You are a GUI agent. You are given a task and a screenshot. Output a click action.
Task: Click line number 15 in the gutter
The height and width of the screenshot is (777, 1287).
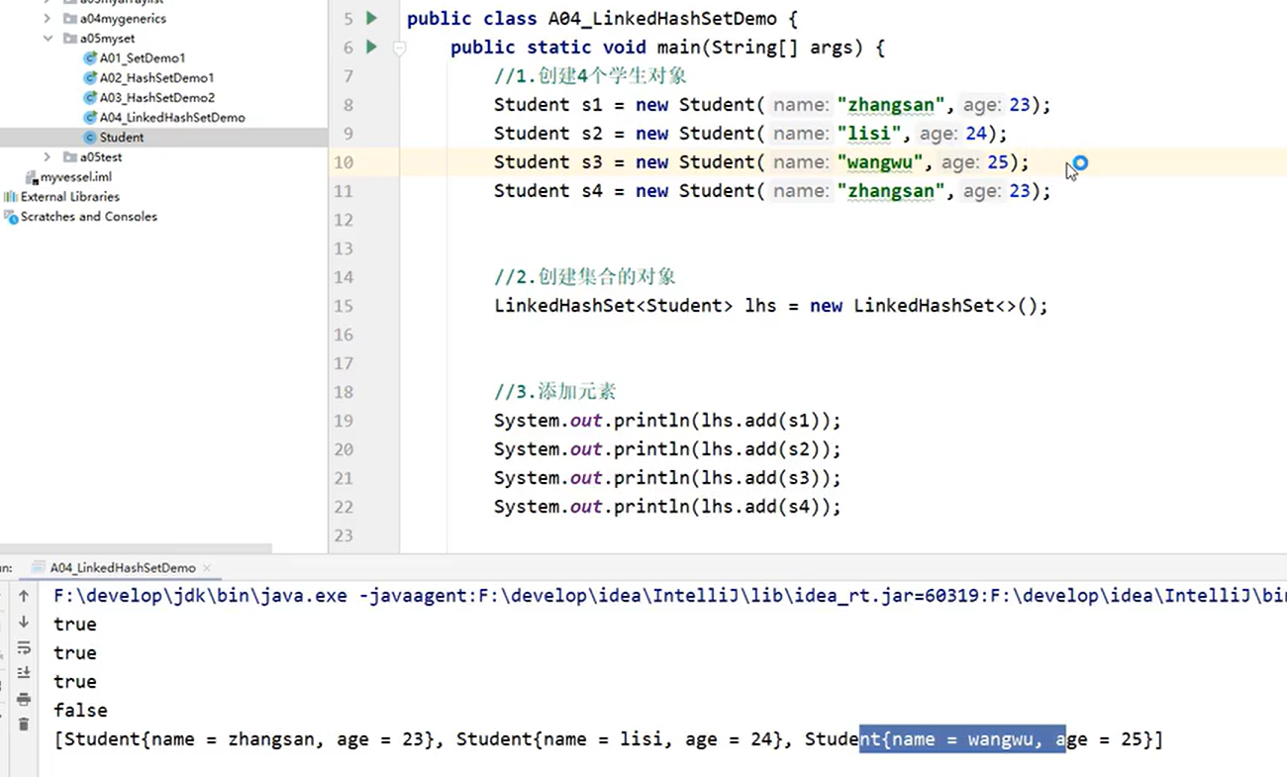(x=343, y=306)
